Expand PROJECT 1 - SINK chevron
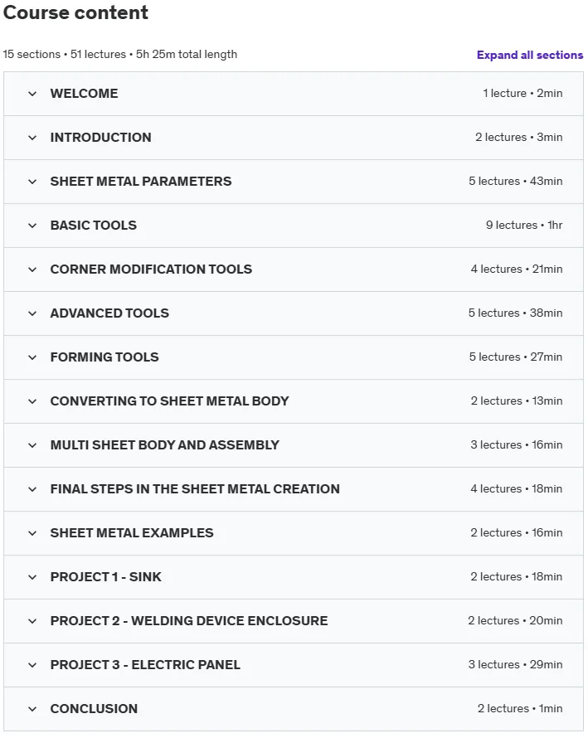 (x=32, y=577)
